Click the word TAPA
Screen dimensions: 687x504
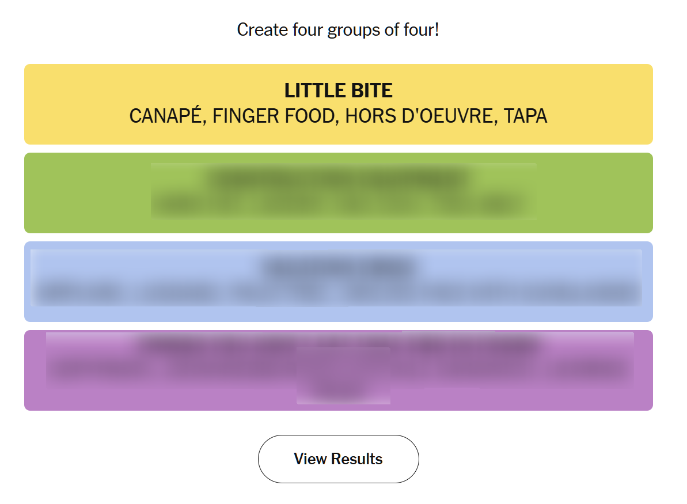point(525,116)
